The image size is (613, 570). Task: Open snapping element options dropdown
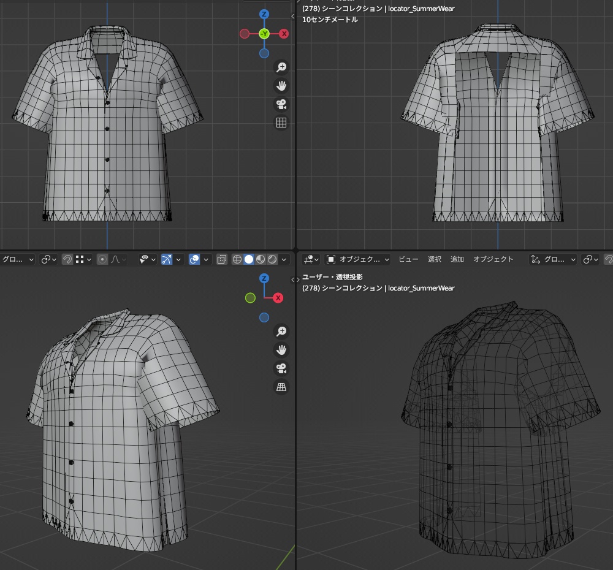point(83,259)
